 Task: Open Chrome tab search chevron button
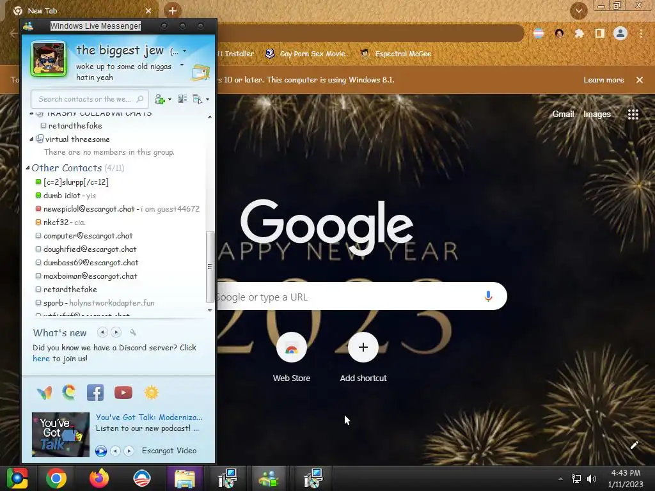(578, 11)
